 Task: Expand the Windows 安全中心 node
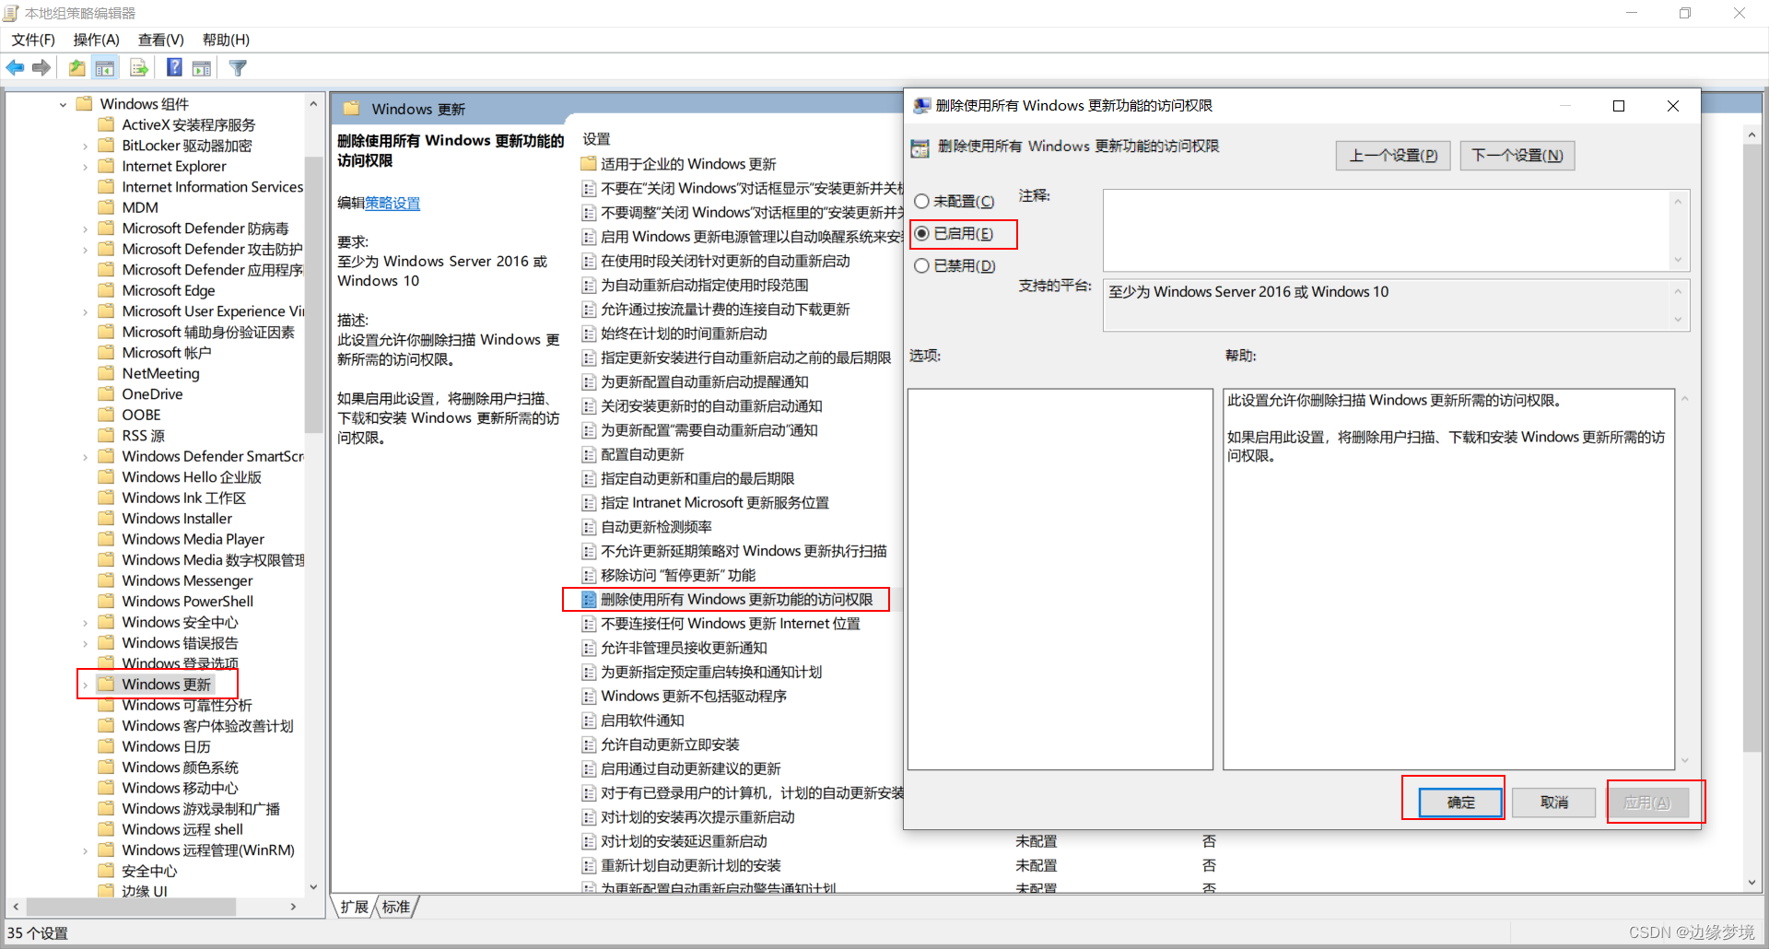point(85,623)
